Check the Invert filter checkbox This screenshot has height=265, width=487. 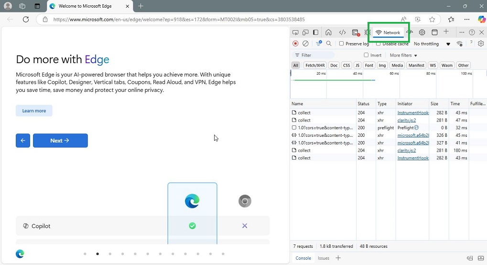[366, 55]
